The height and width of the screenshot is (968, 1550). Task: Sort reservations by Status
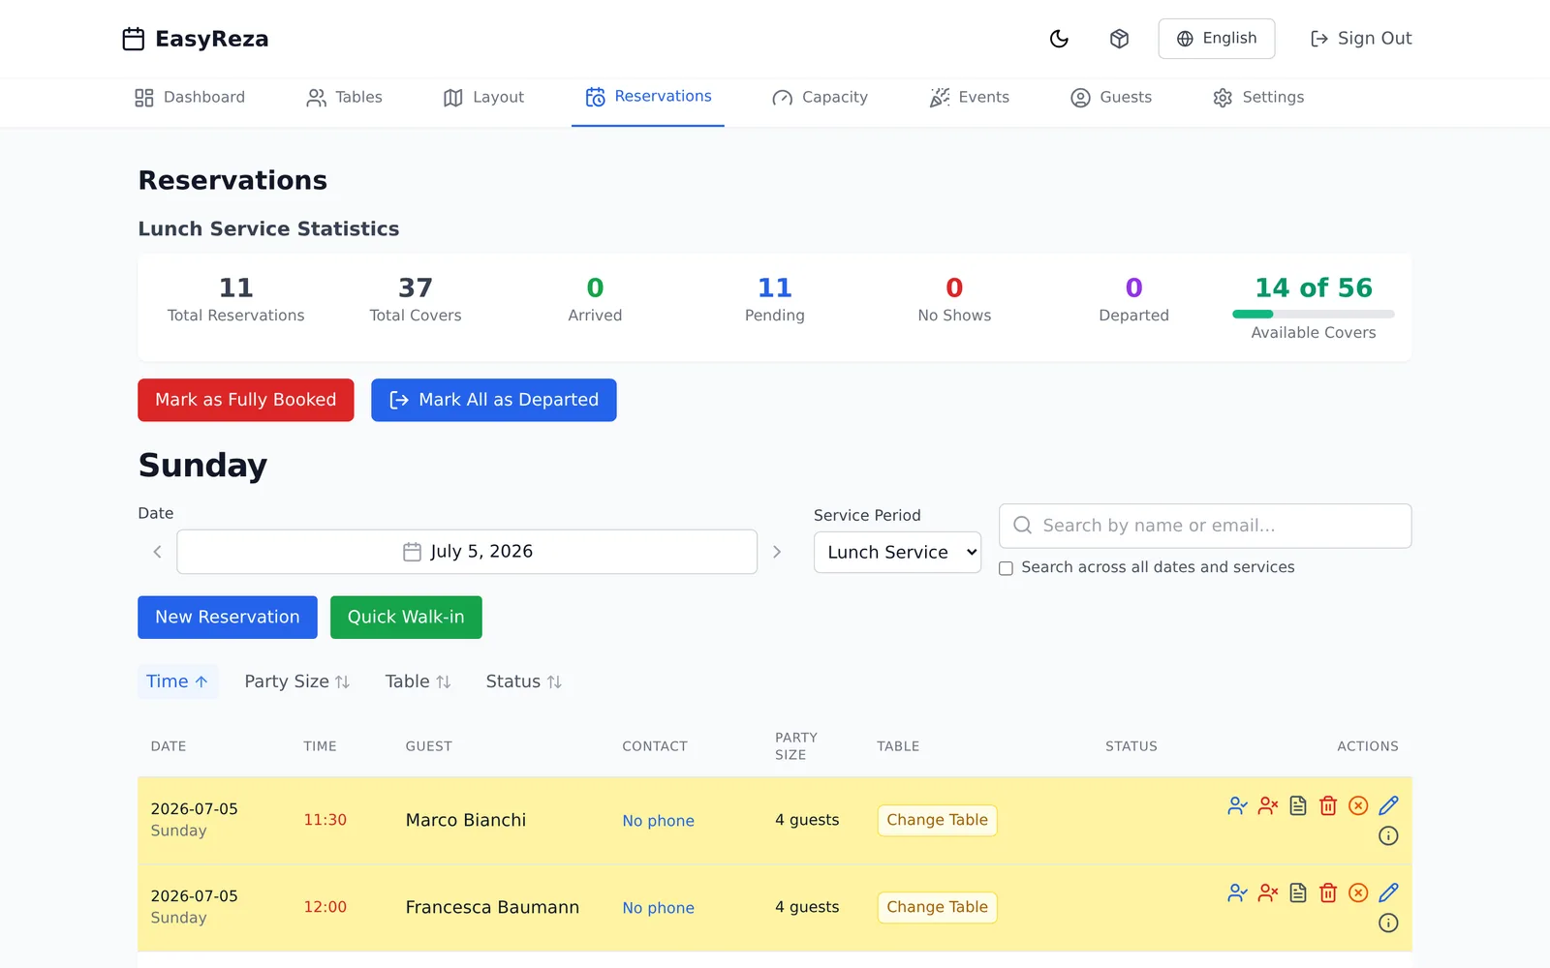point(523,681)
